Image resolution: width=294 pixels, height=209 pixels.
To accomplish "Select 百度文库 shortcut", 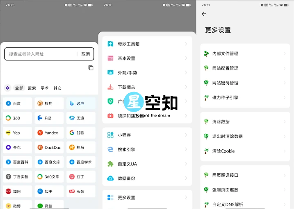I will pyautogui.click(x=49, y=162).
